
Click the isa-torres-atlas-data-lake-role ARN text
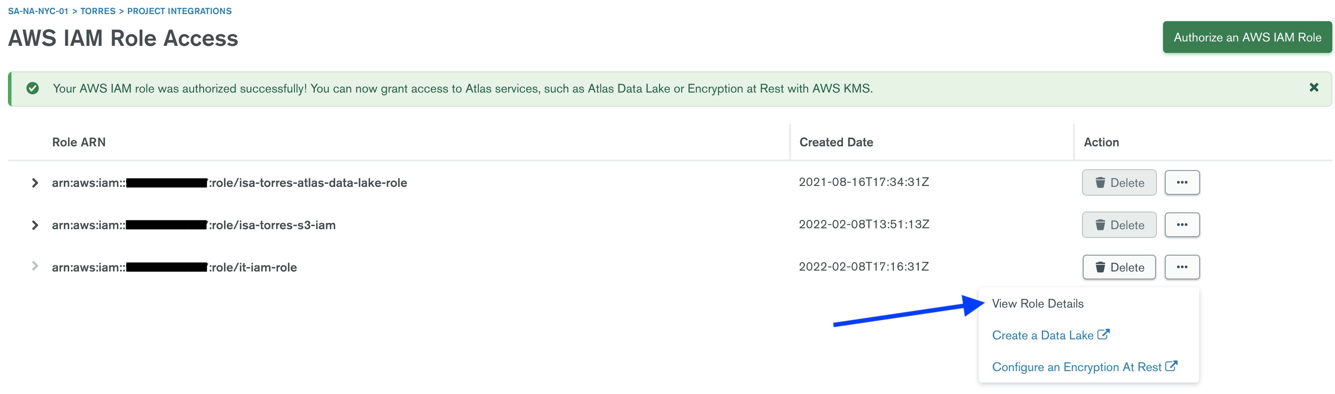click(x=230, y=183)
